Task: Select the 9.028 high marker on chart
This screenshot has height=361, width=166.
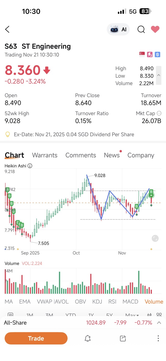Action: (x=100, y=176)
